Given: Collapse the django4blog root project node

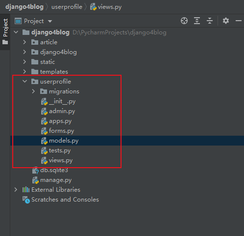Looking at the screenshot, I should (16, 32).
